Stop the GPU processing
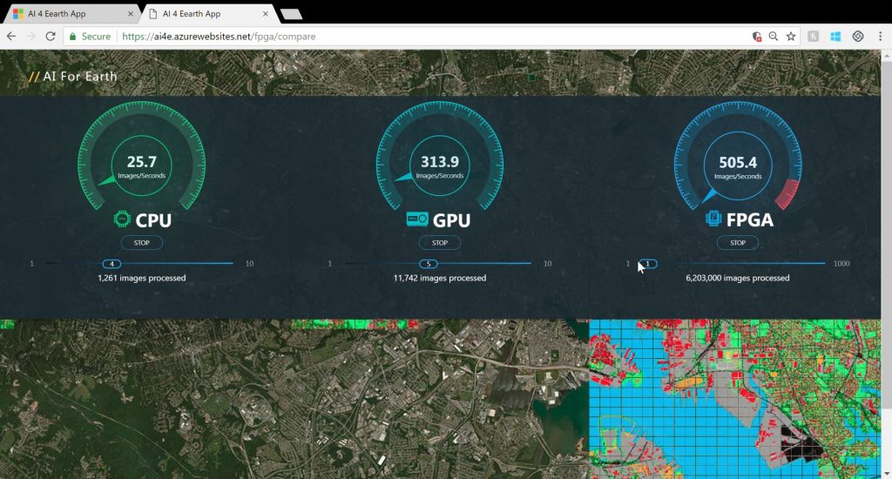This screenshot has height=479, width=892. coord(440,243)
